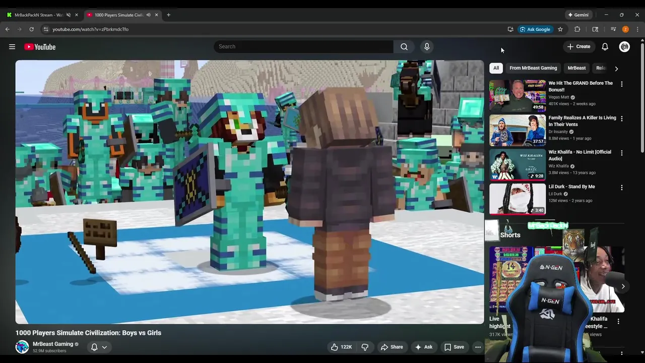Open the notifications bell in the header
This screenshot has height=363, width=645.
pyautogui.click(x=605, y=47)
